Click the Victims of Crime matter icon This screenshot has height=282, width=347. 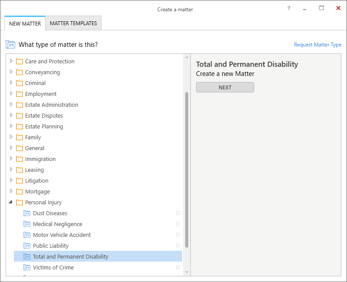[x=27, y=267]
